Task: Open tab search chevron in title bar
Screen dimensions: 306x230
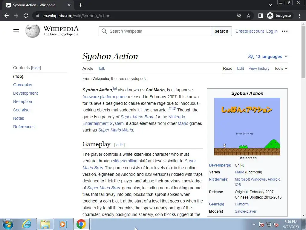Action: click(x=270, y=5)
